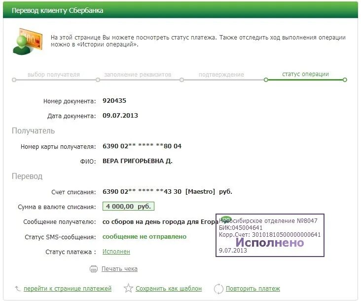Click the circular arrows repeat payment icon
Screen dimensions: 361x304
(218, 289)
